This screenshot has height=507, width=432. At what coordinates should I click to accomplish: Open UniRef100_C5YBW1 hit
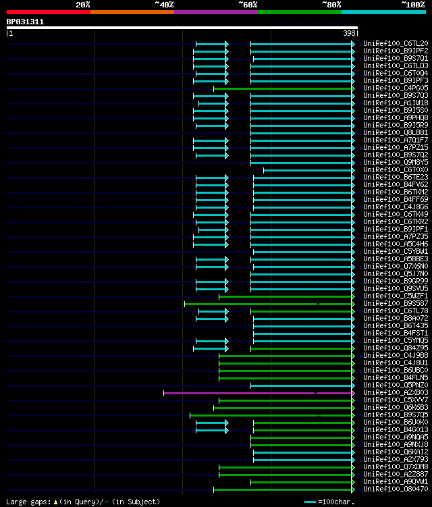[x=396, y=252]
